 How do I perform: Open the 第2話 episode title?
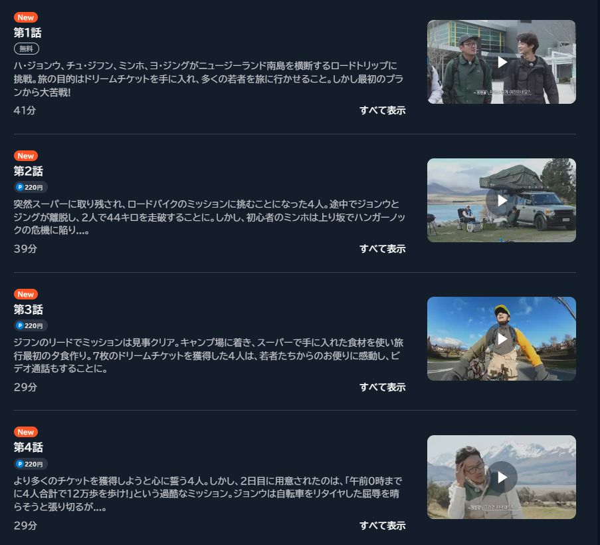click(29, 171)
